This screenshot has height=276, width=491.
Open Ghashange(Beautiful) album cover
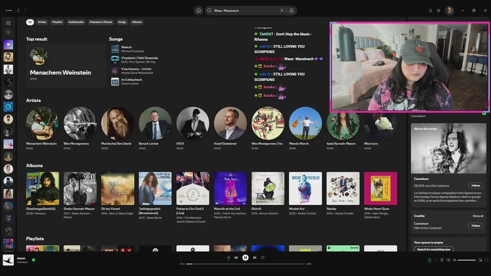click(43, 188)
